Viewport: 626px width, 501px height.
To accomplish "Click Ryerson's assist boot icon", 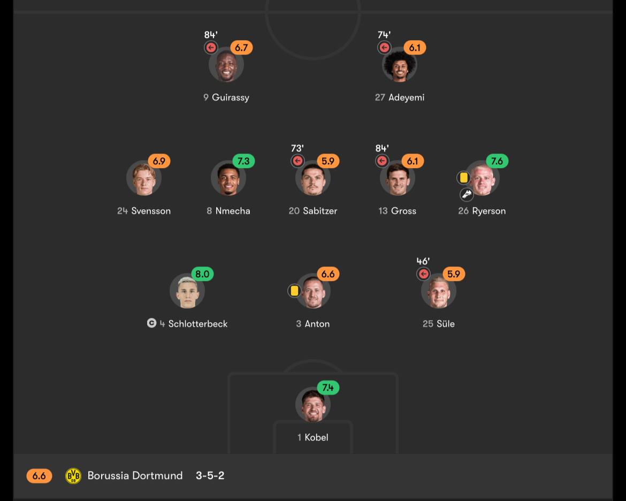I will click(467, 194).
